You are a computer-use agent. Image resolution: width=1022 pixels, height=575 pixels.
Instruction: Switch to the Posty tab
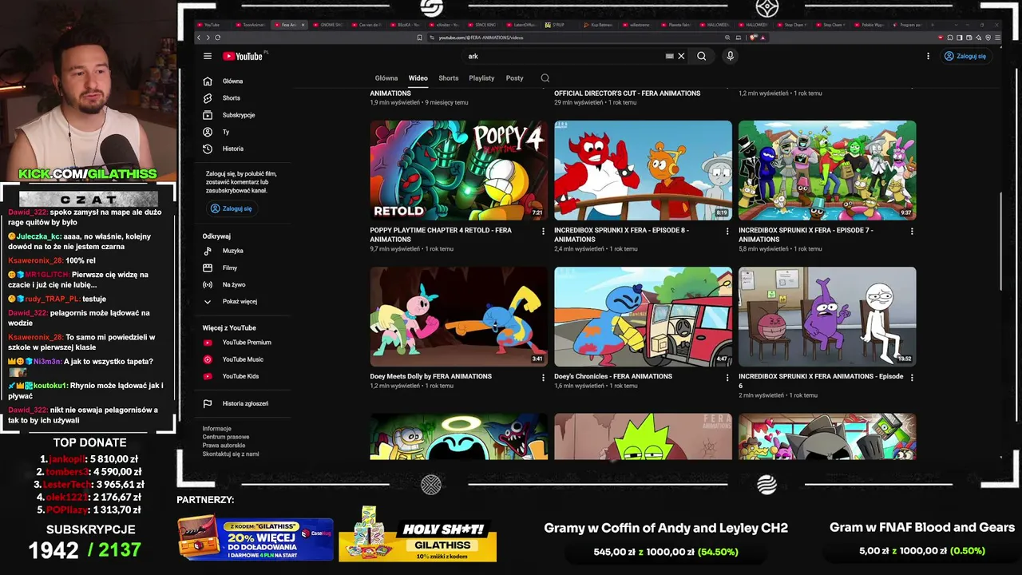click(x=514, y=78)
